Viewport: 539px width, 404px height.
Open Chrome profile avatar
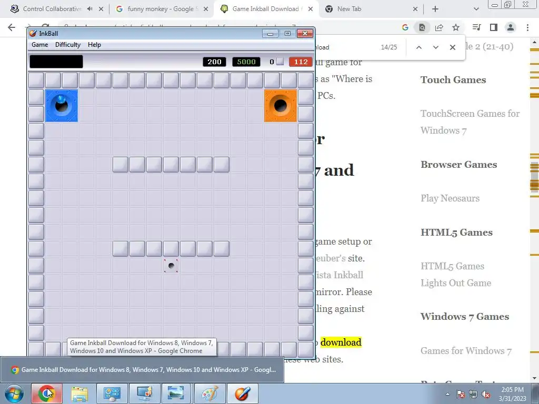click(511, 27)
